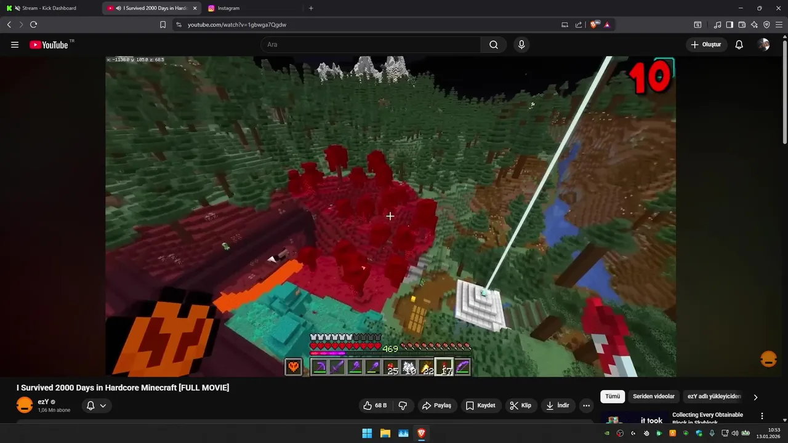Expand subscription notification bell dropdown

(96, 405)
